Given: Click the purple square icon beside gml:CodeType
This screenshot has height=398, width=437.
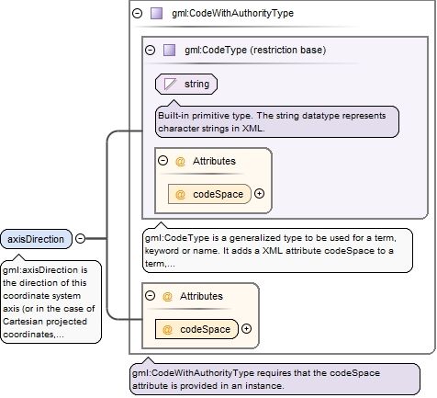Looking at the screenshot, I should pyautogui.click(x=169, y=50).
